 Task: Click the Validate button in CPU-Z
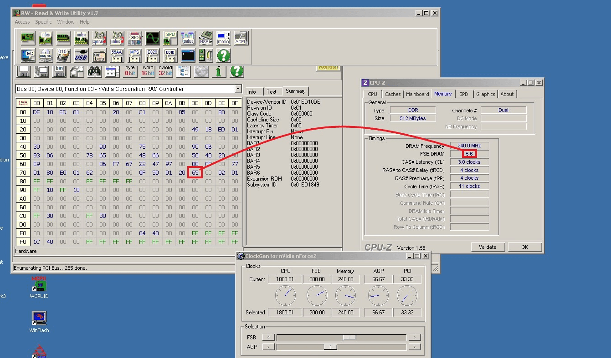click(x=488, y=247)
